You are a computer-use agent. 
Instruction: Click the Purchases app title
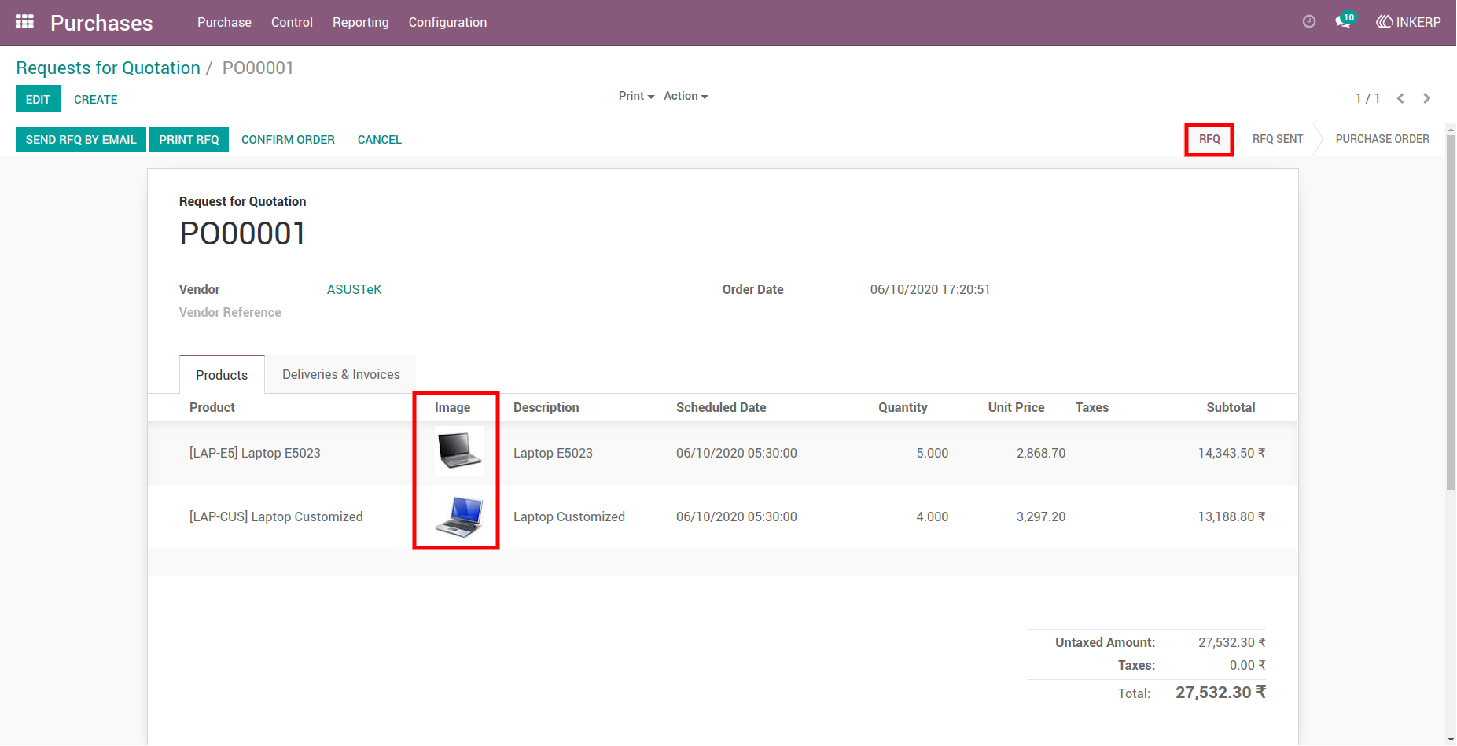click(x=101, y=23)
